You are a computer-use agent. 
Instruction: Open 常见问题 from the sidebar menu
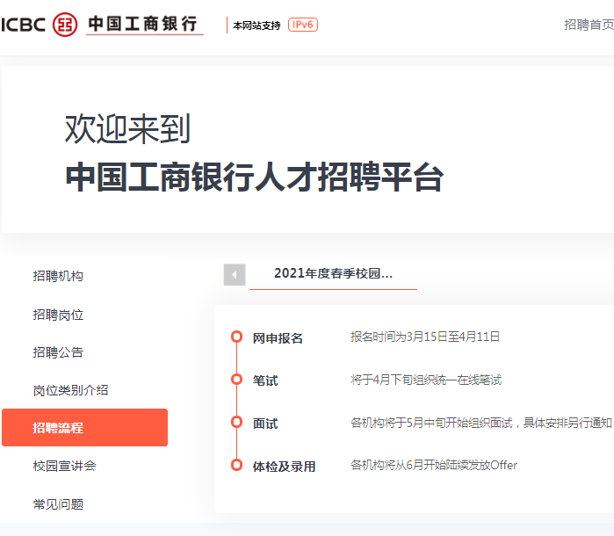coord(58,504)
